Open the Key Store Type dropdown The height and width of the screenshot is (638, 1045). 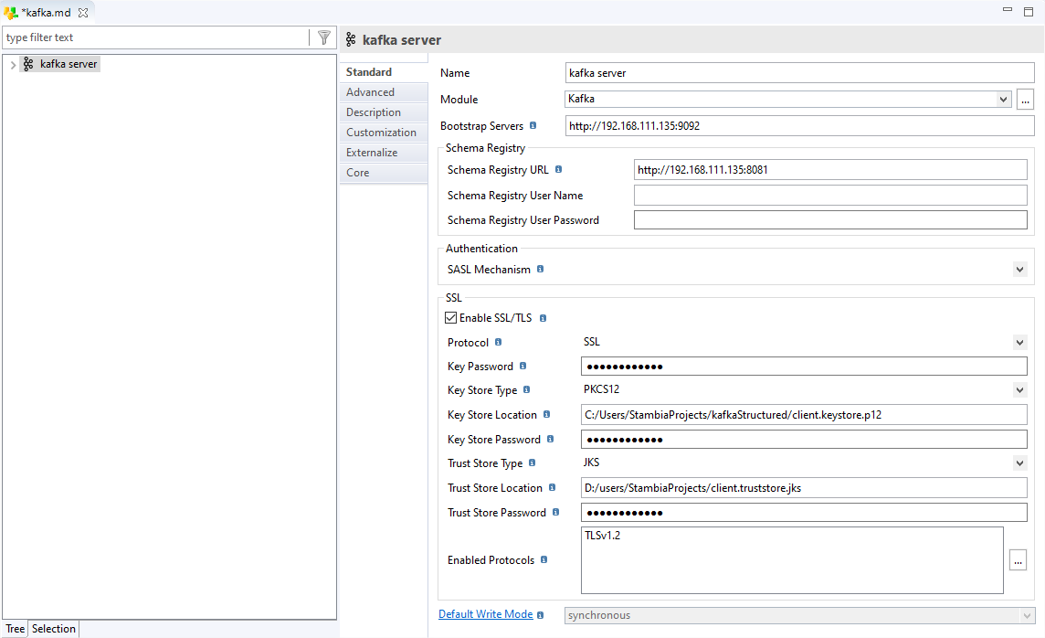(x=1019, y=390)
